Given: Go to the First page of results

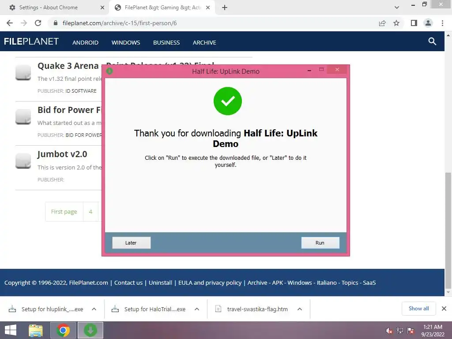Looking at the screenshot, I should click(x=64, y=211).
